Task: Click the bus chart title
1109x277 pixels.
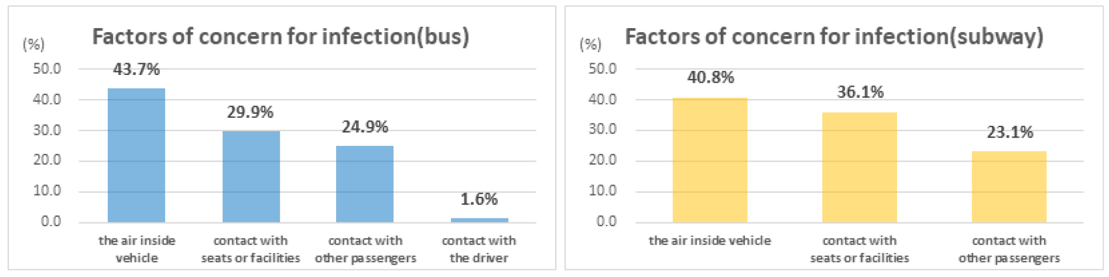Action: [280, 36]
